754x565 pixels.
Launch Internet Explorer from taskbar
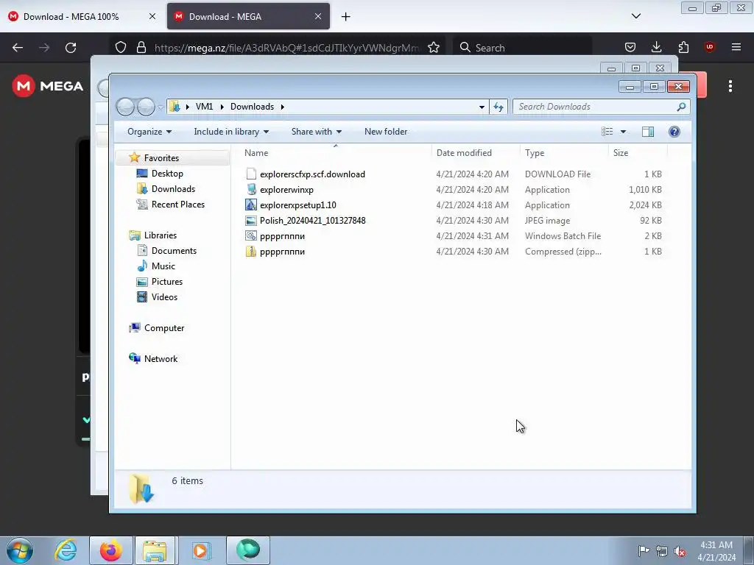point(66,550)
